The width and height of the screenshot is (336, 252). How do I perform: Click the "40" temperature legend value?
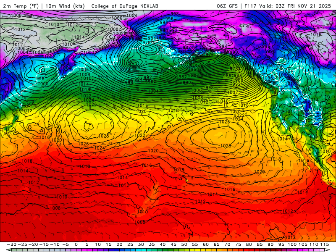tap(163, 244)
